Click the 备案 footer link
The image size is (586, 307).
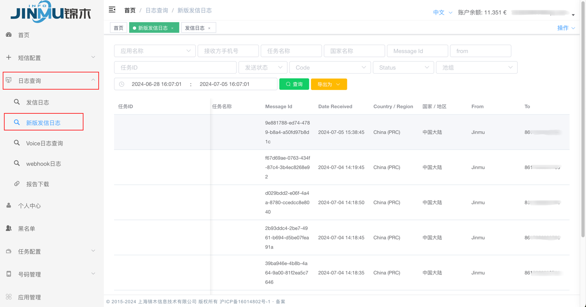pos(280,302)
